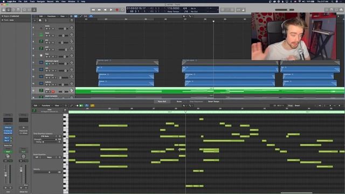Open tracks area Edit menu

point(41,16)
